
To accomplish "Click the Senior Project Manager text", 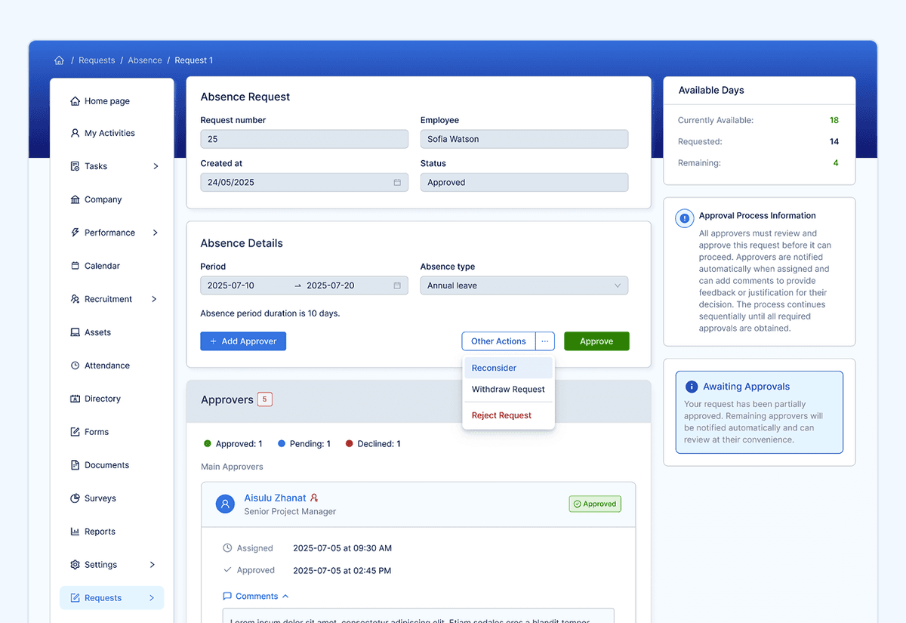I will point(290,511).
